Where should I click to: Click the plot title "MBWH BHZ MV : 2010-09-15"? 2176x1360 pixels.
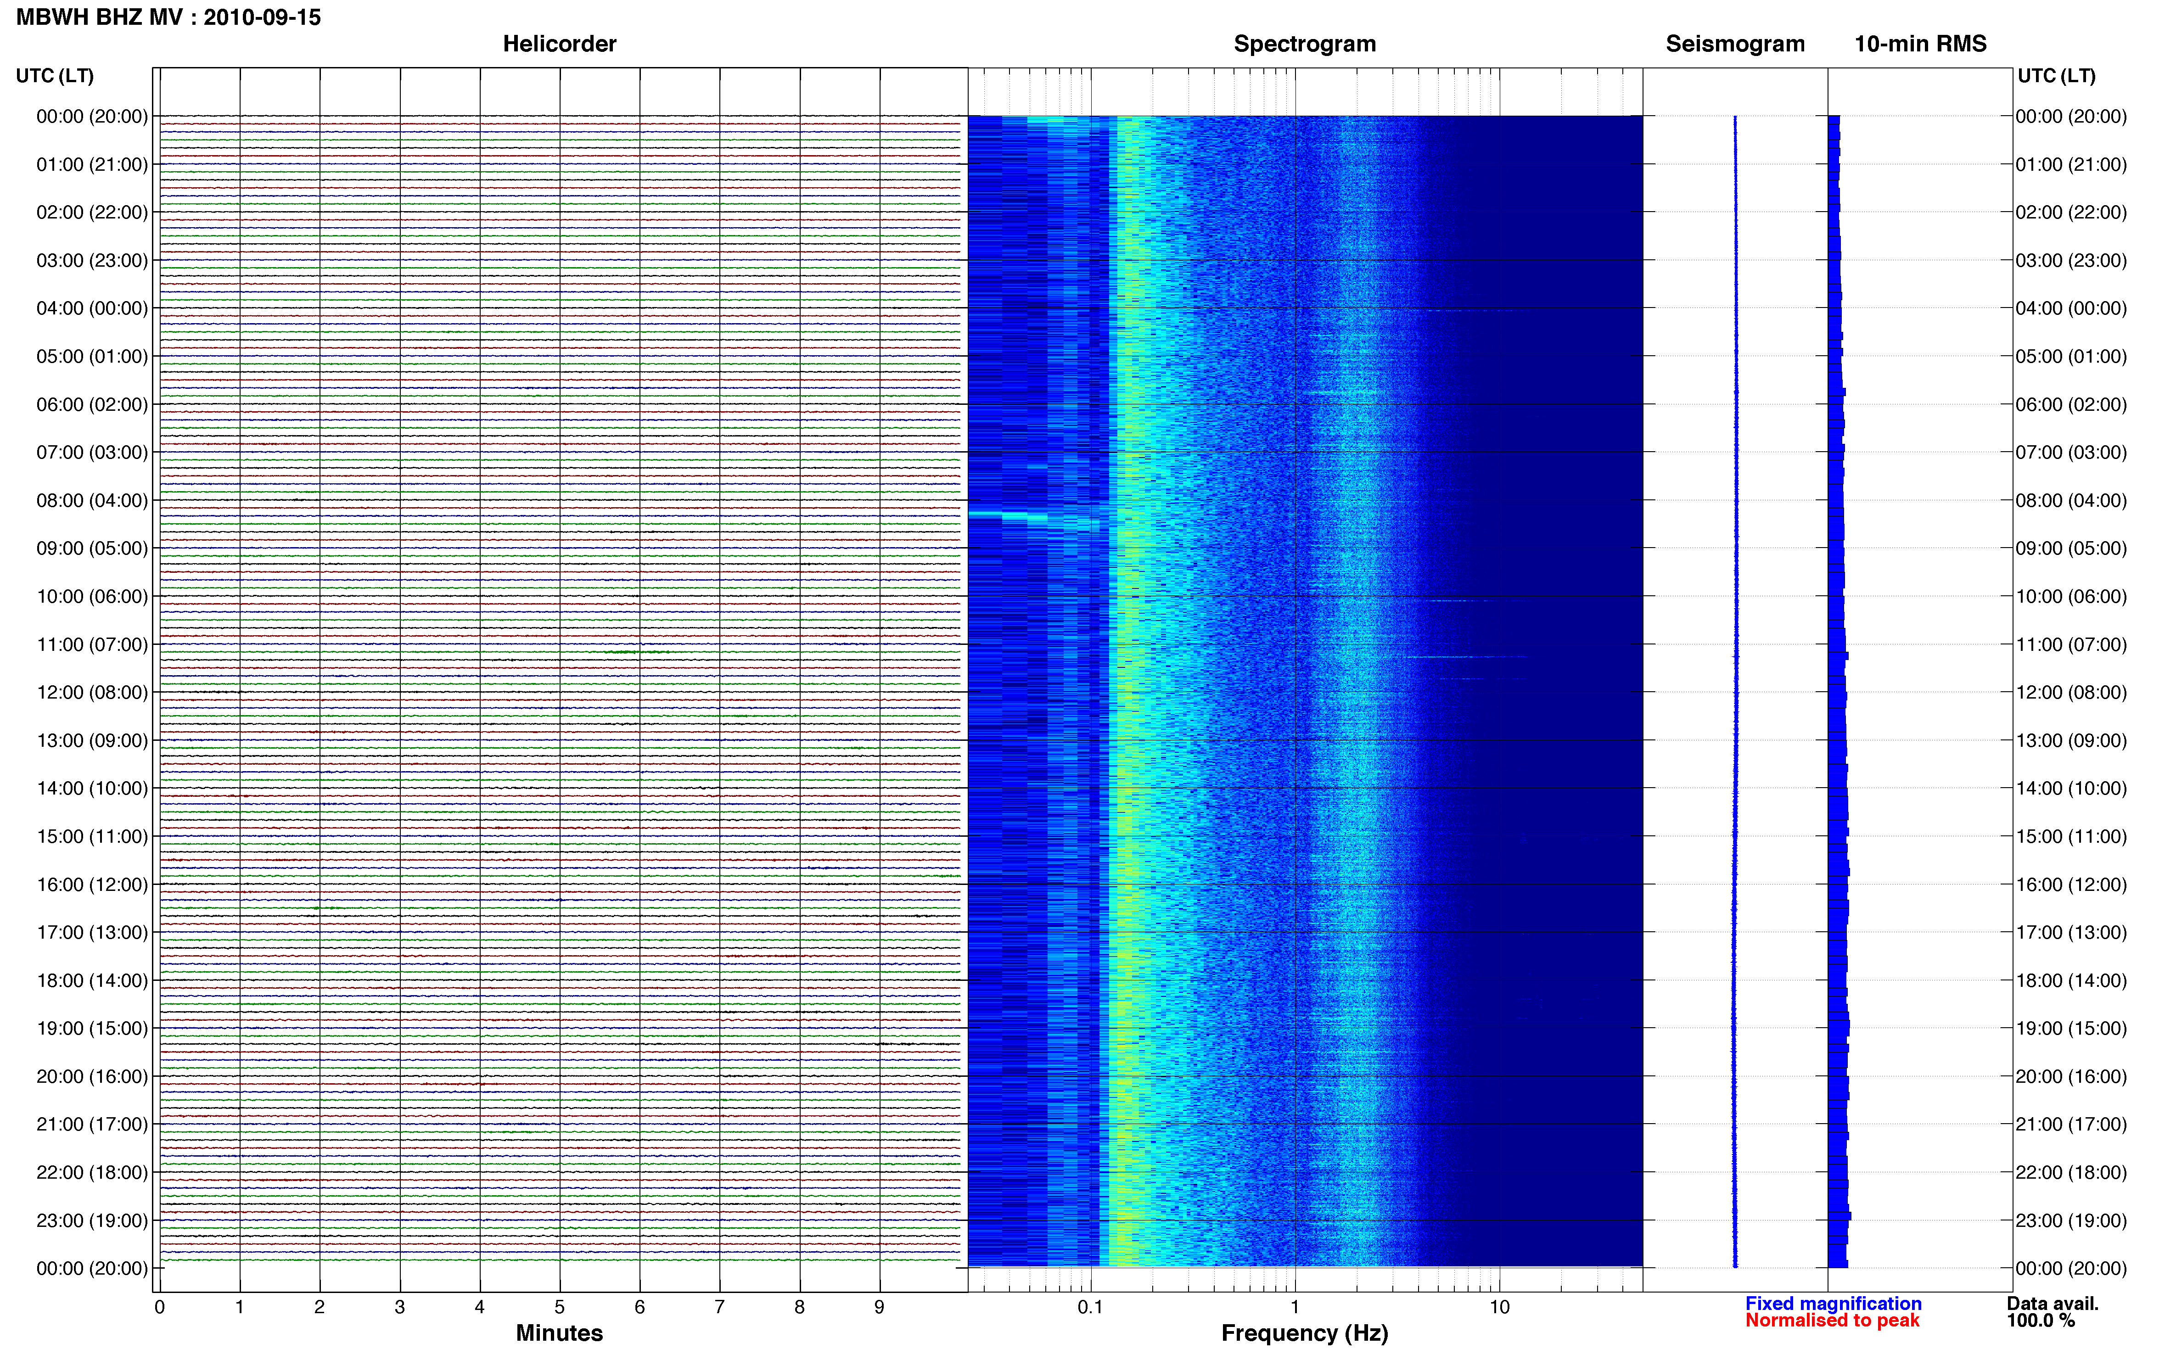tap(168, 17)
